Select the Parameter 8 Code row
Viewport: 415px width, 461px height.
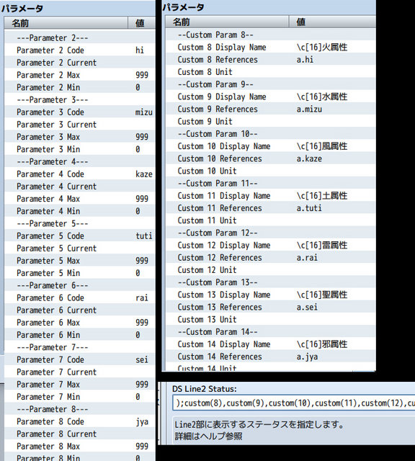(80, 421)
